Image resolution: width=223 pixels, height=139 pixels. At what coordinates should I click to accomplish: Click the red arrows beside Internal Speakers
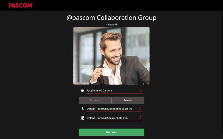(x=140, y=118)
